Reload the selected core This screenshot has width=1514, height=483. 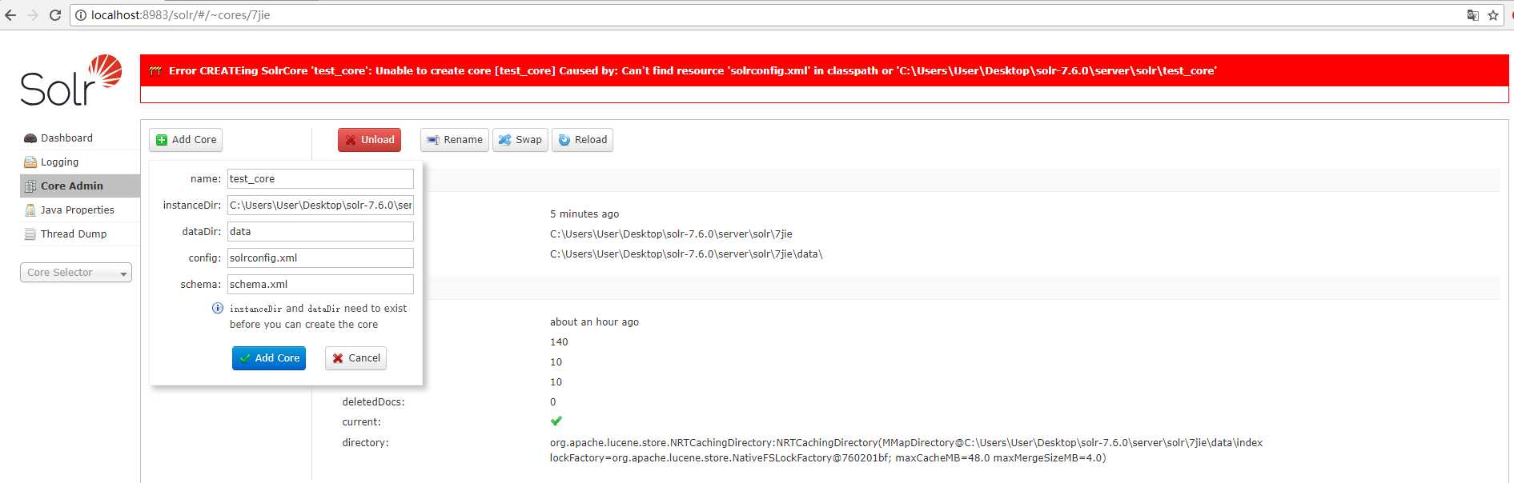[x=582, y=140]
